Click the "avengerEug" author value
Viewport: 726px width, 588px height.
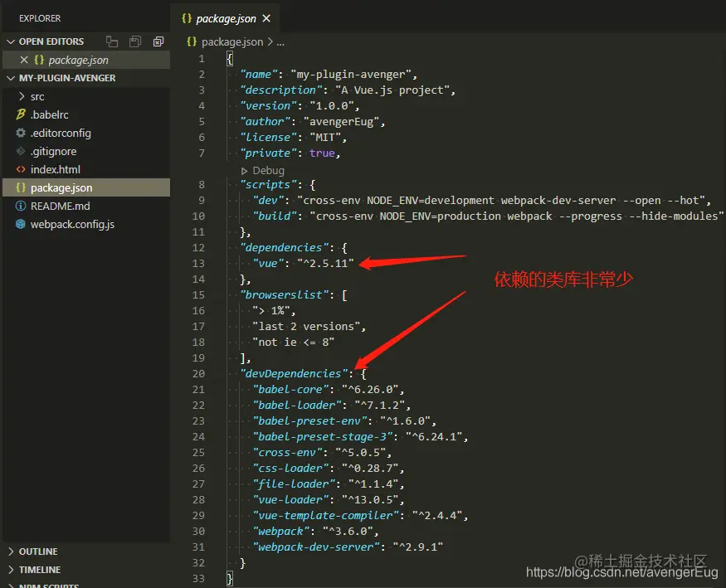click(341, 122)
